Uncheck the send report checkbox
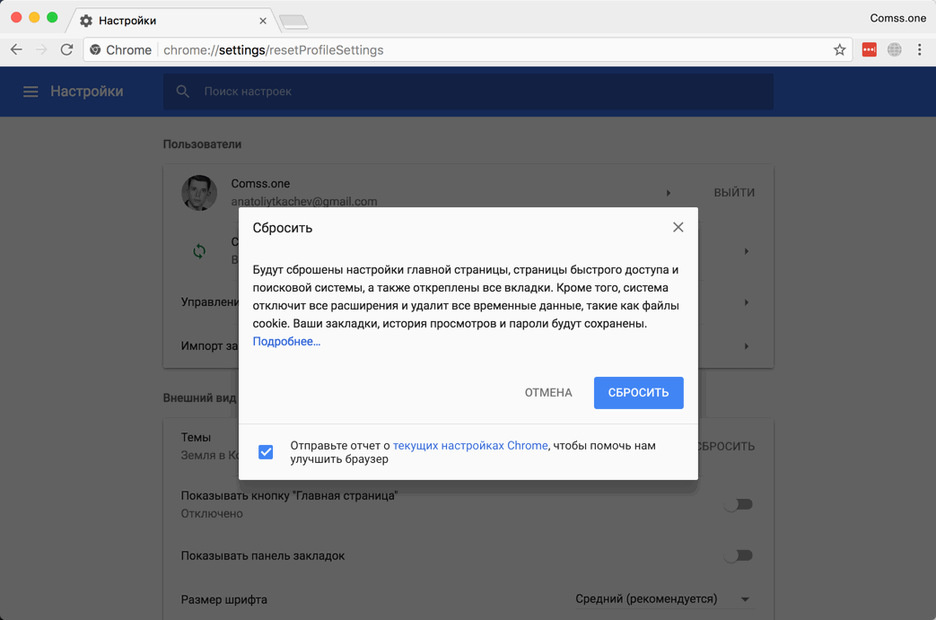936x620 pixels. (266, 452)
